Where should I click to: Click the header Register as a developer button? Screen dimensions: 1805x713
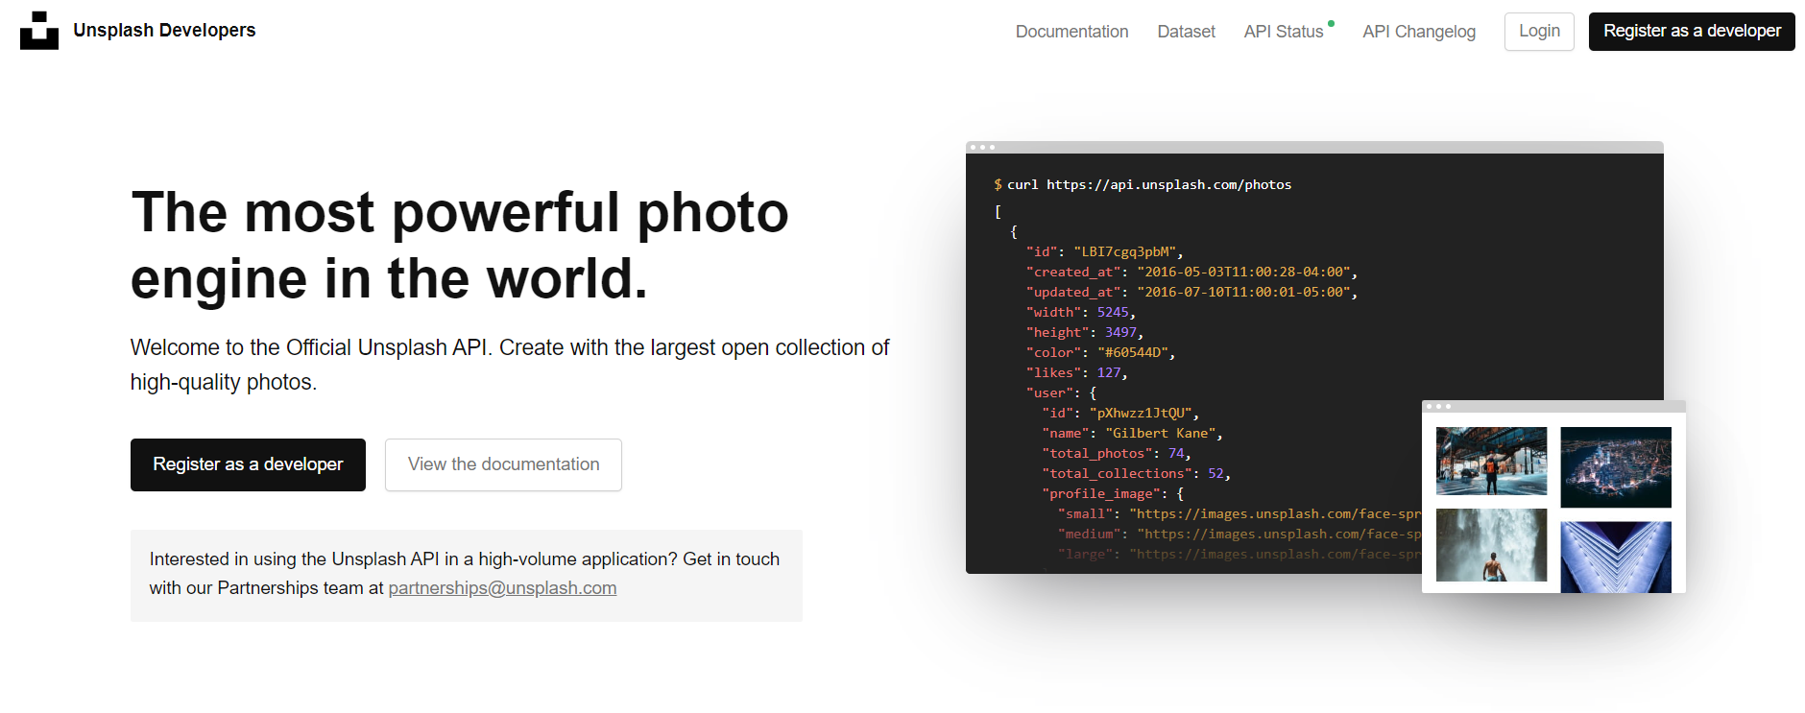[1692, 32]
